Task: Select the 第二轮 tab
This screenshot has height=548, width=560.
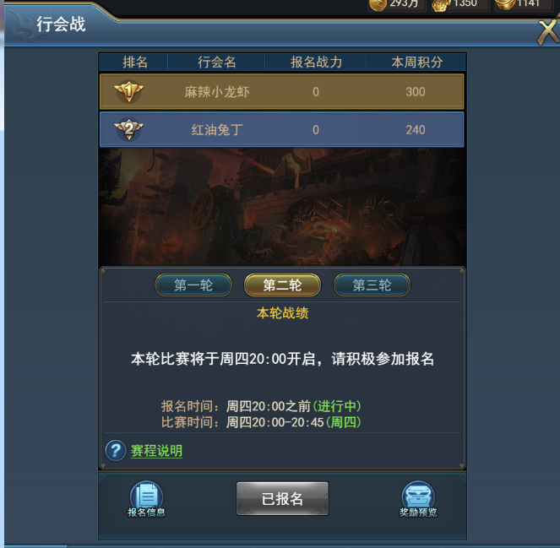Action: click(x=282, y=285)
